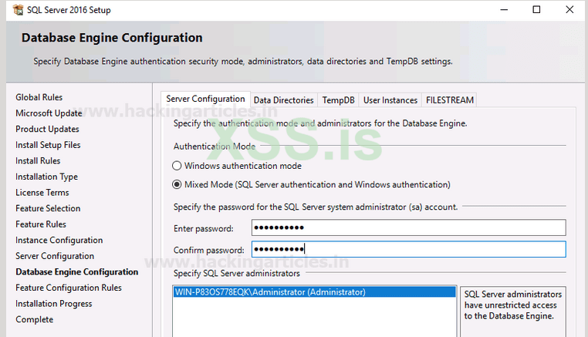
Task: Minimize the SQL Server Setup window
Action: (502, 10)
